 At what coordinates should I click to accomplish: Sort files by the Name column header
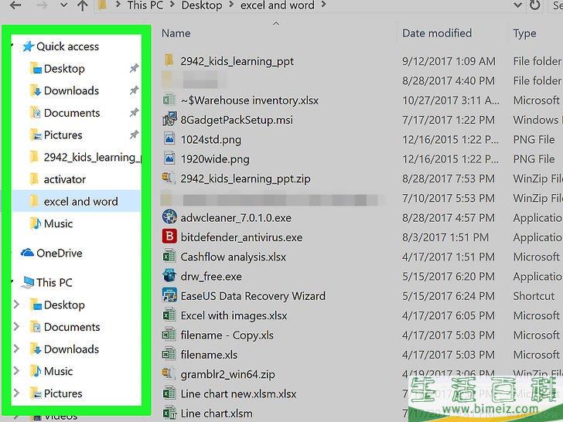(176, 33)
